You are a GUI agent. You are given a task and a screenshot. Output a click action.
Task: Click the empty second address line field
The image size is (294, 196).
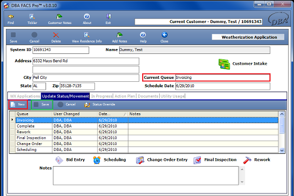click(x=86, y=70)
